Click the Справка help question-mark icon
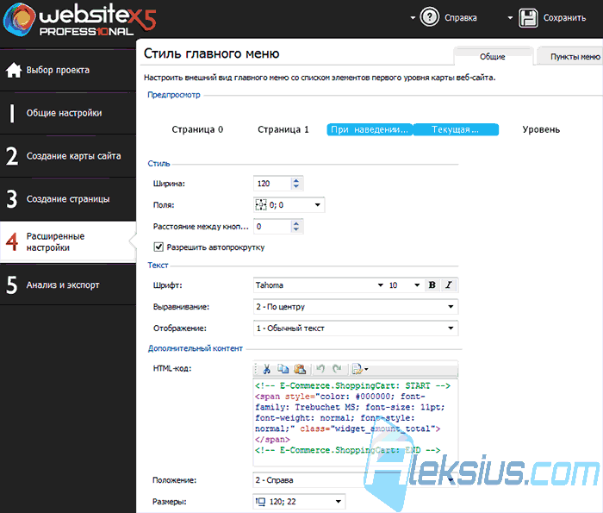 pos(429,17)
